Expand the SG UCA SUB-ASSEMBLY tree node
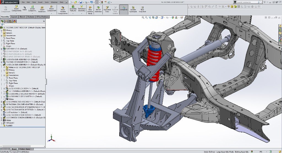The image size is (282, 153). (x=2, y=59)
